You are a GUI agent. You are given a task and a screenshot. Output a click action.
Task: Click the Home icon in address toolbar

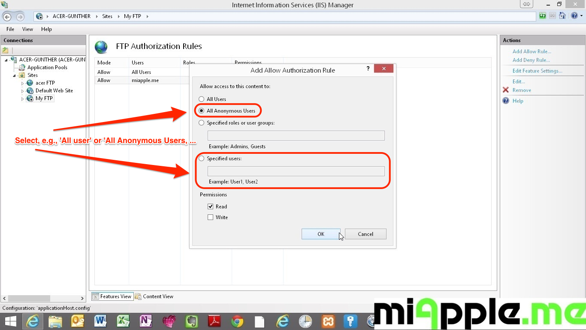[x=562, y=16]
